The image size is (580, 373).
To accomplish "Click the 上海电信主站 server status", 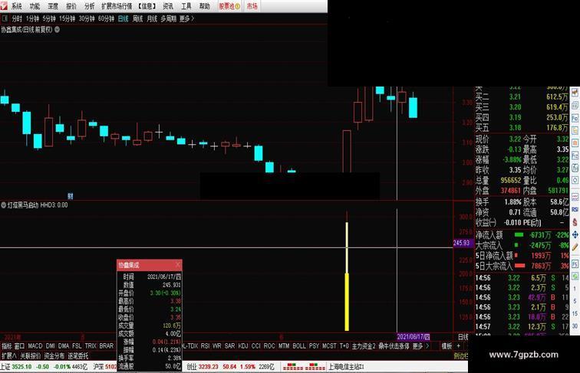I will 347,367.
